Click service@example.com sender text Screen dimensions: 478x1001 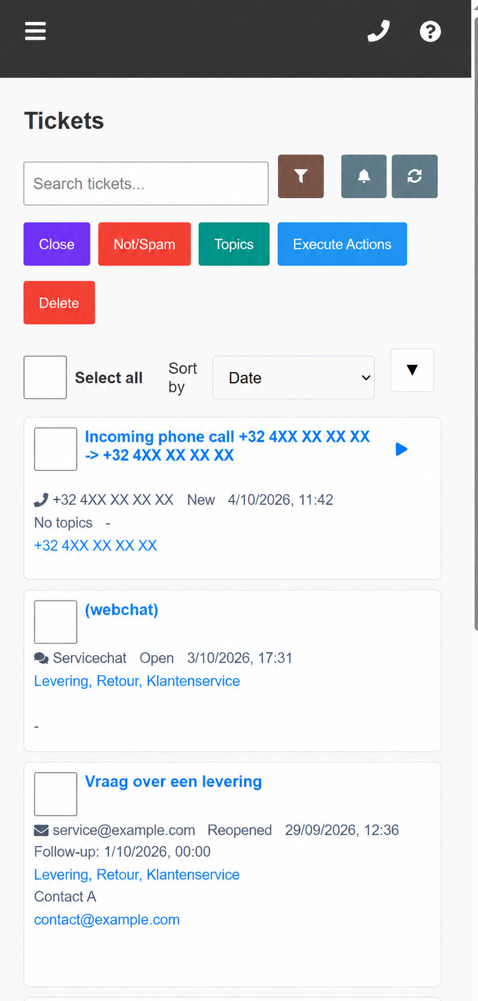click(x=124, y=830)
